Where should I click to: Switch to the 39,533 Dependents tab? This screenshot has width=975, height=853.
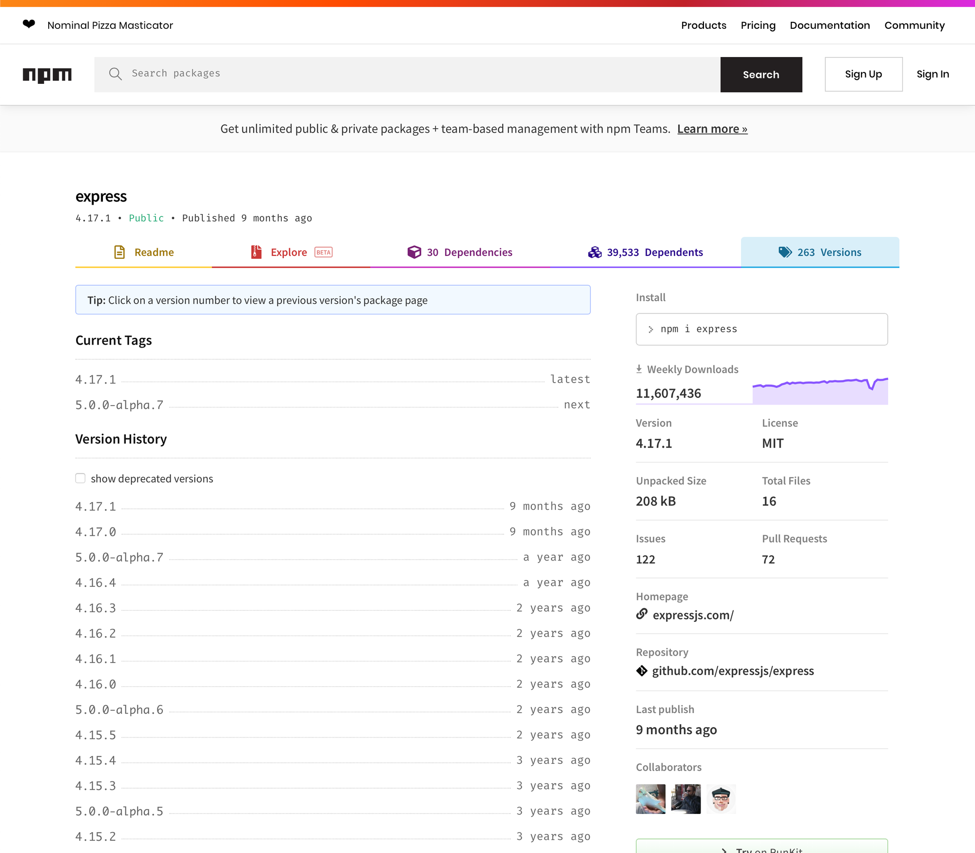tap(645, 252)
